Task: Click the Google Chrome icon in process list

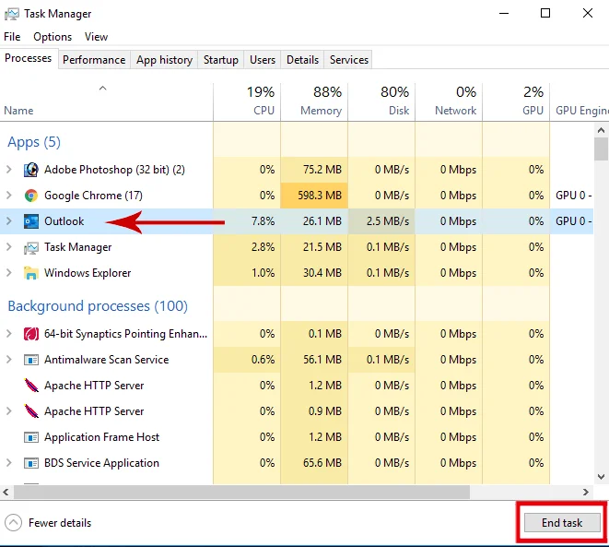Action: click(x=31, y=196)
